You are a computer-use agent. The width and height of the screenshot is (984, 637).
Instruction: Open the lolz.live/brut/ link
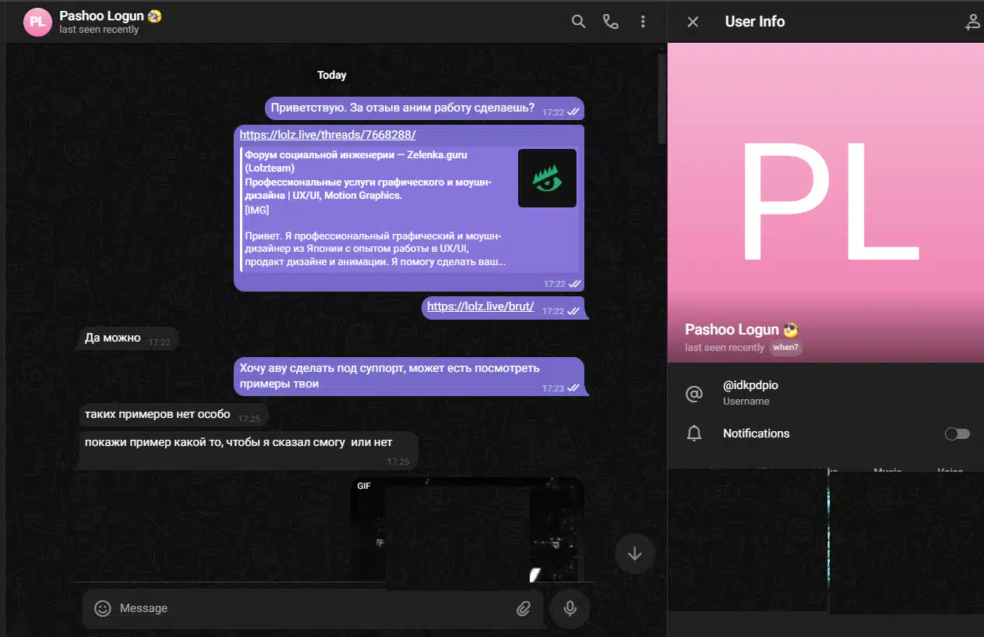481,306
